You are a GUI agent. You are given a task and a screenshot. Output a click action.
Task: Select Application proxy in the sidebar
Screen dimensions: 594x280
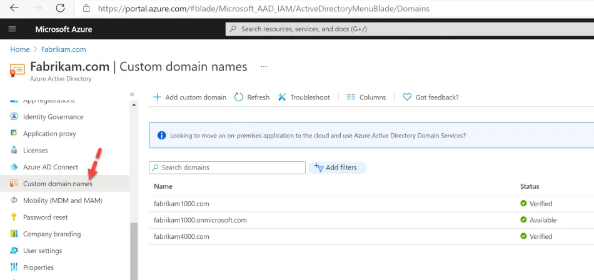49,134
